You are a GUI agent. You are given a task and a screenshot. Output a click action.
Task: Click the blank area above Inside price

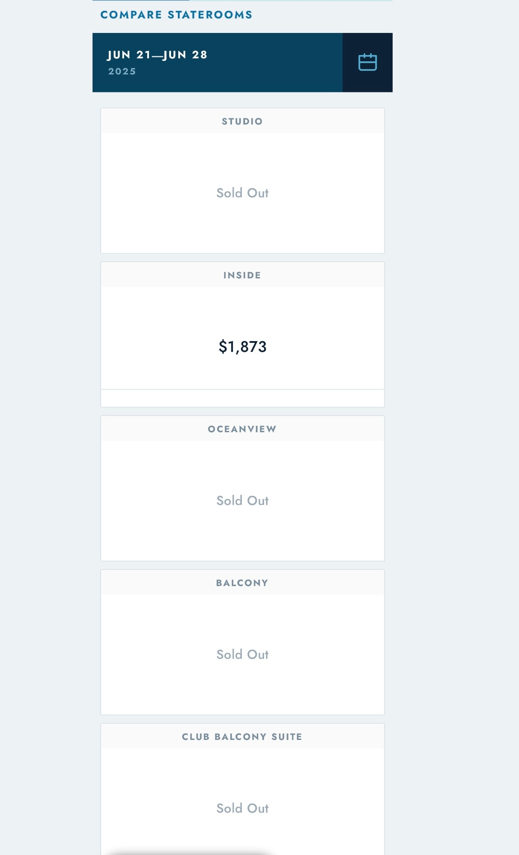click(x=242, y=311)
